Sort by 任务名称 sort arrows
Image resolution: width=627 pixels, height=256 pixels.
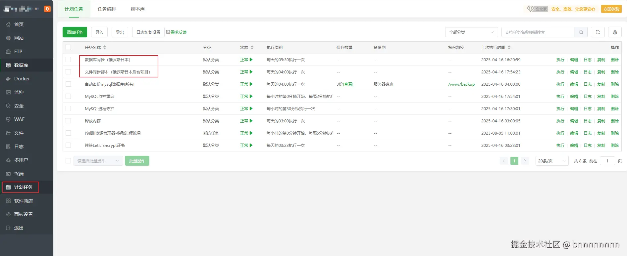point(105,47)
